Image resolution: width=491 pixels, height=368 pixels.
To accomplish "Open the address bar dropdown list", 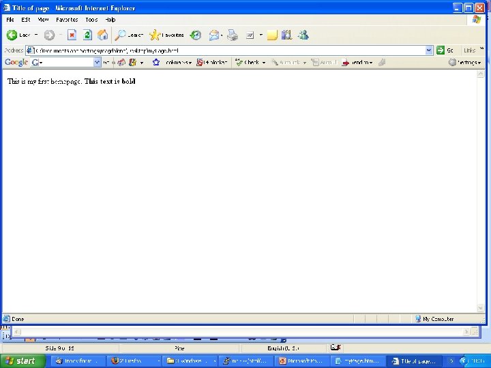I will (429, 50).
